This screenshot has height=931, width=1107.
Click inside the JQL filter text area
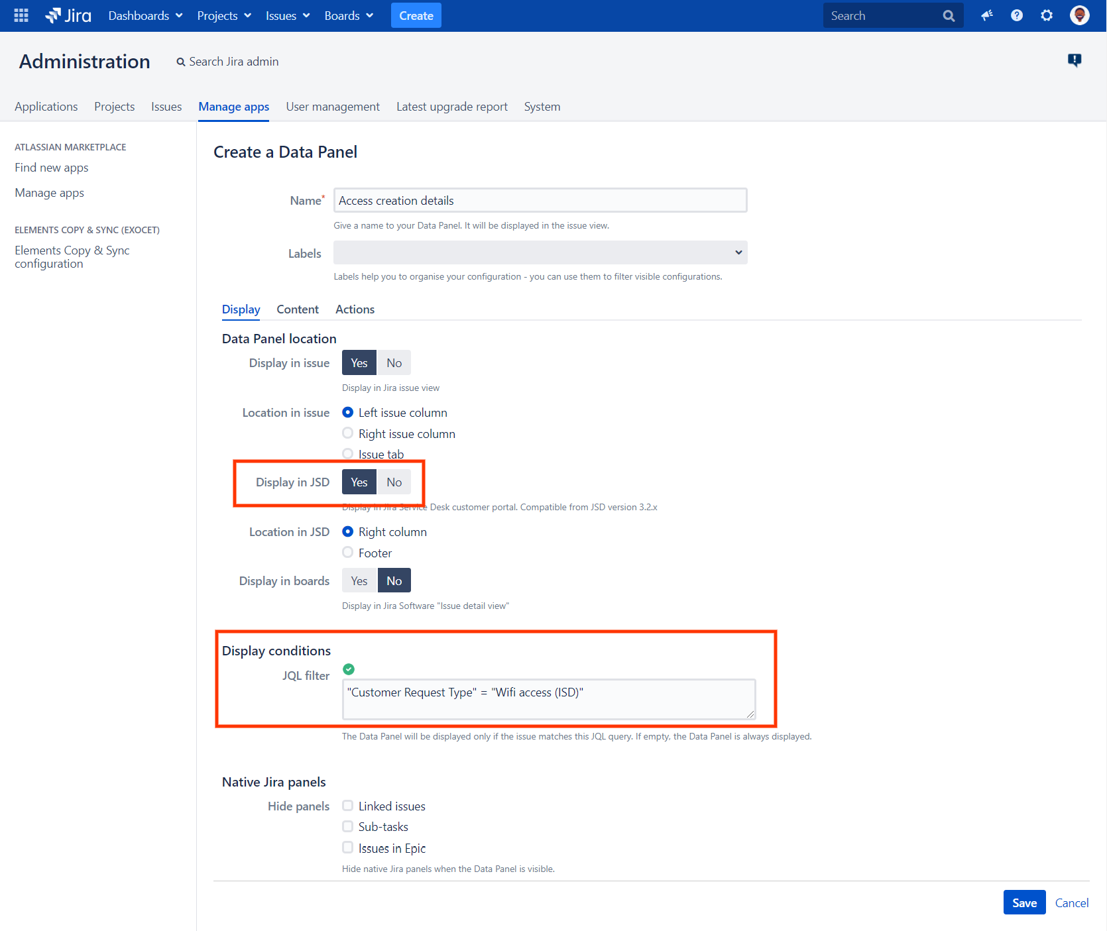tap(548, 699)
